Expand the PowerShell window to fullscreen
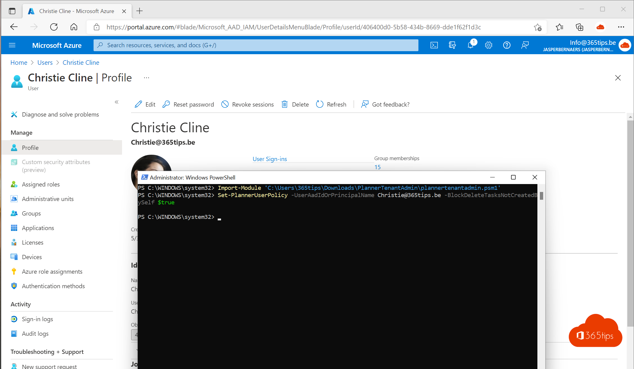 pyautogui.click(x=513, y=177)
